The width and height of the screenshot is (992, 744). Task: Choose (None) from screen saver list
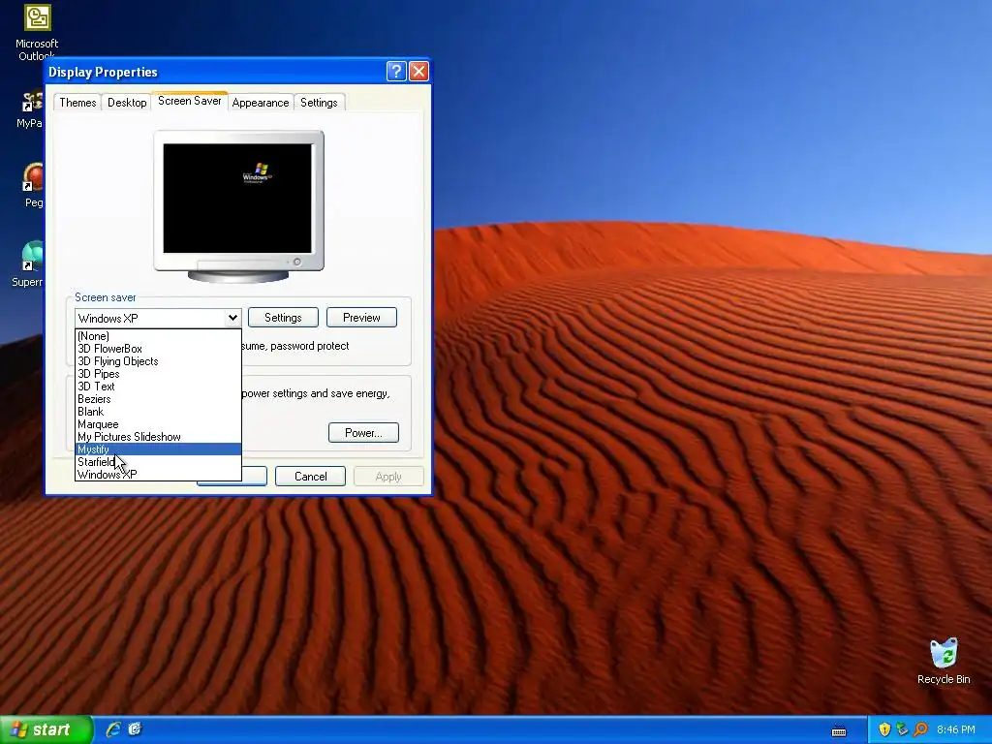(158, 336)
